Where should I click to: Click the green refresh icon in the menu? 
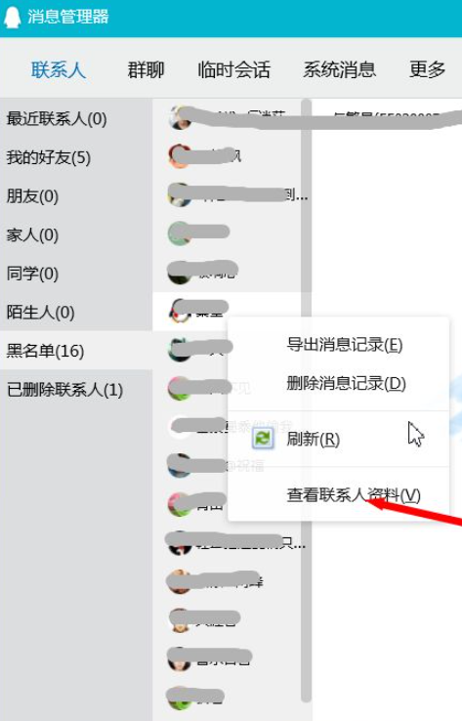click(x=263, y=439)
